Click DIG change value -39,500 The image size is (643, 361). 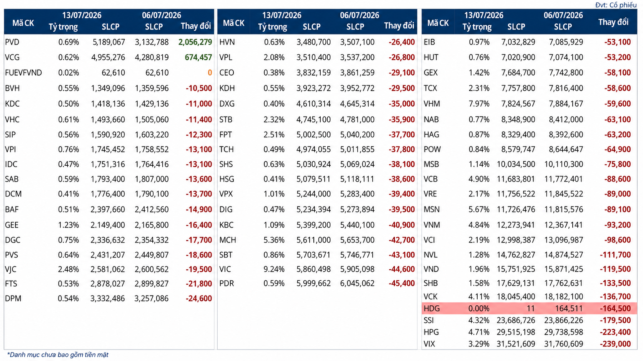tap(401, 209)
